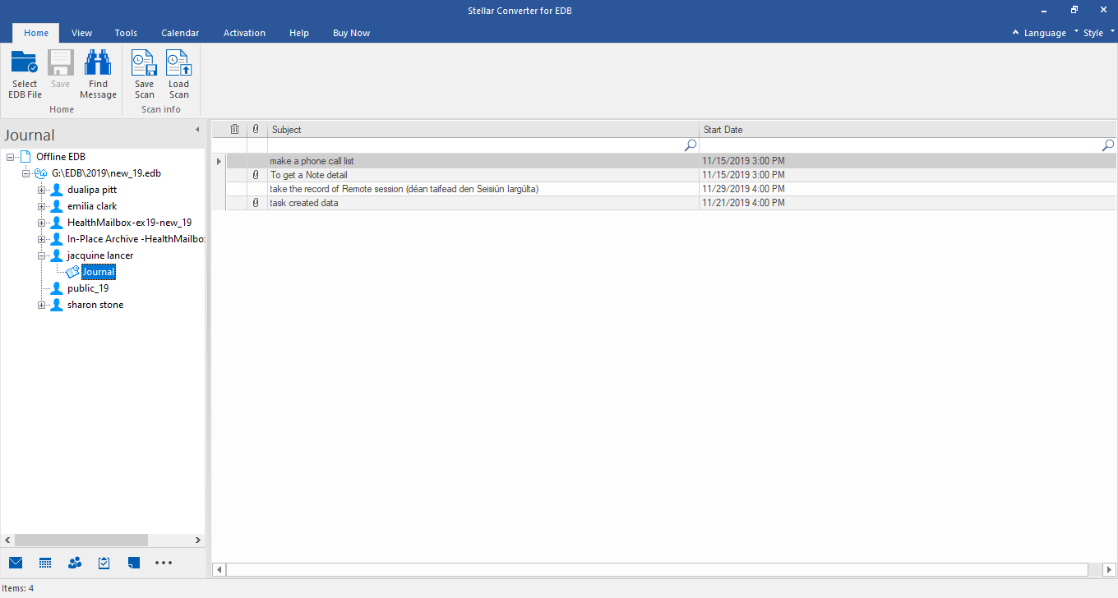Select the HealthMailbox-ex19-new_19 name

coord(129,223)
